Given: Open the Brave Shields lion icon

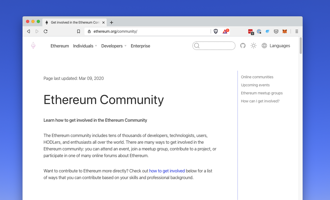Looking at the screenshot, I should coord(216,31).
